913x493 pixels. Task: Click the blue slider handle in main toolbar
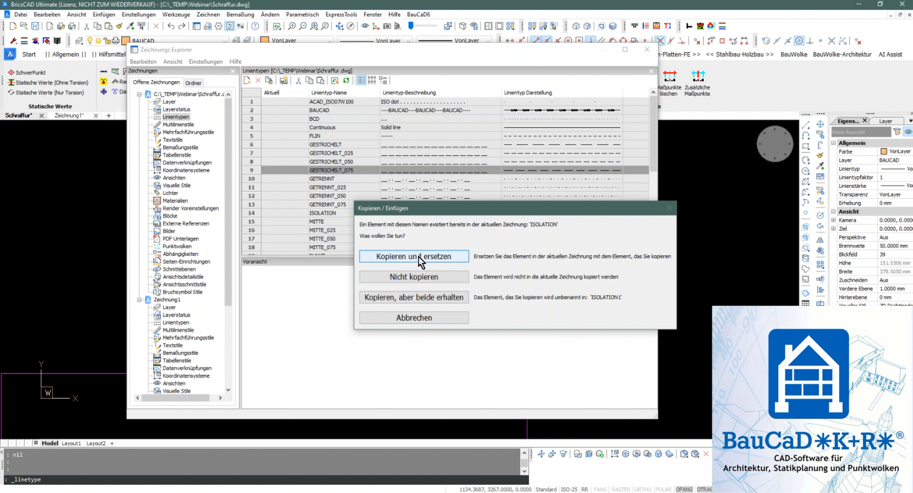(x=411, y=26)
